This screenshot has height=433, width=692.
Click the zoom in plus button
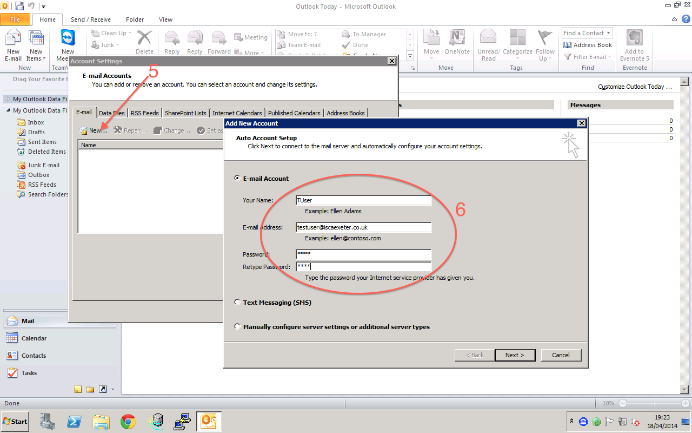click(x=685, y=404)
